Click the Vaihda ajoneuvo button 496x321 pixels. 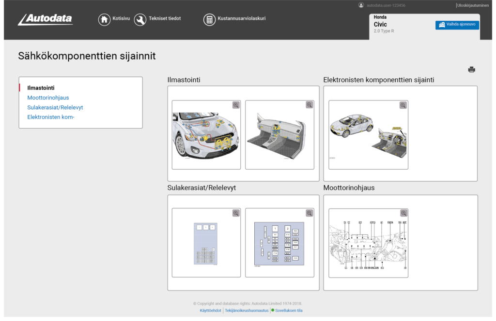[457, 25]
